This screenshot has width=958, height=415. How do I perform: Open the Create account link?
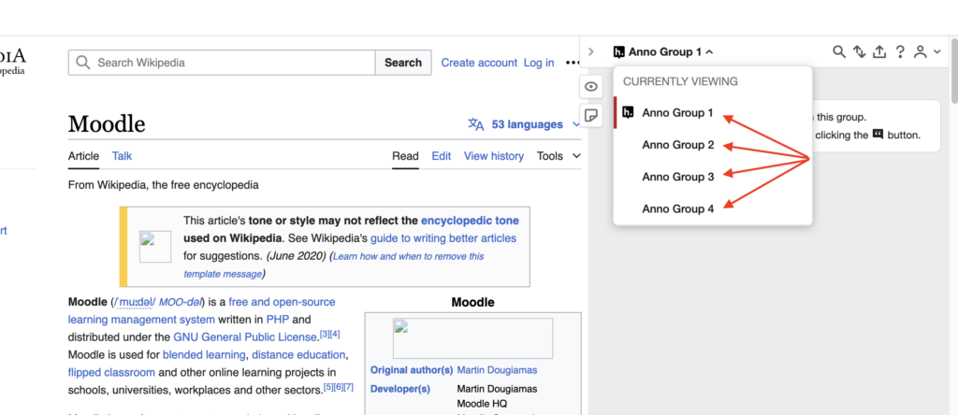point(479,63)
